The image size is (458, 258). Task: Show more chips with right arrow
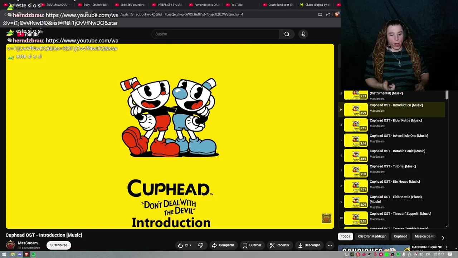coord(443,238)
